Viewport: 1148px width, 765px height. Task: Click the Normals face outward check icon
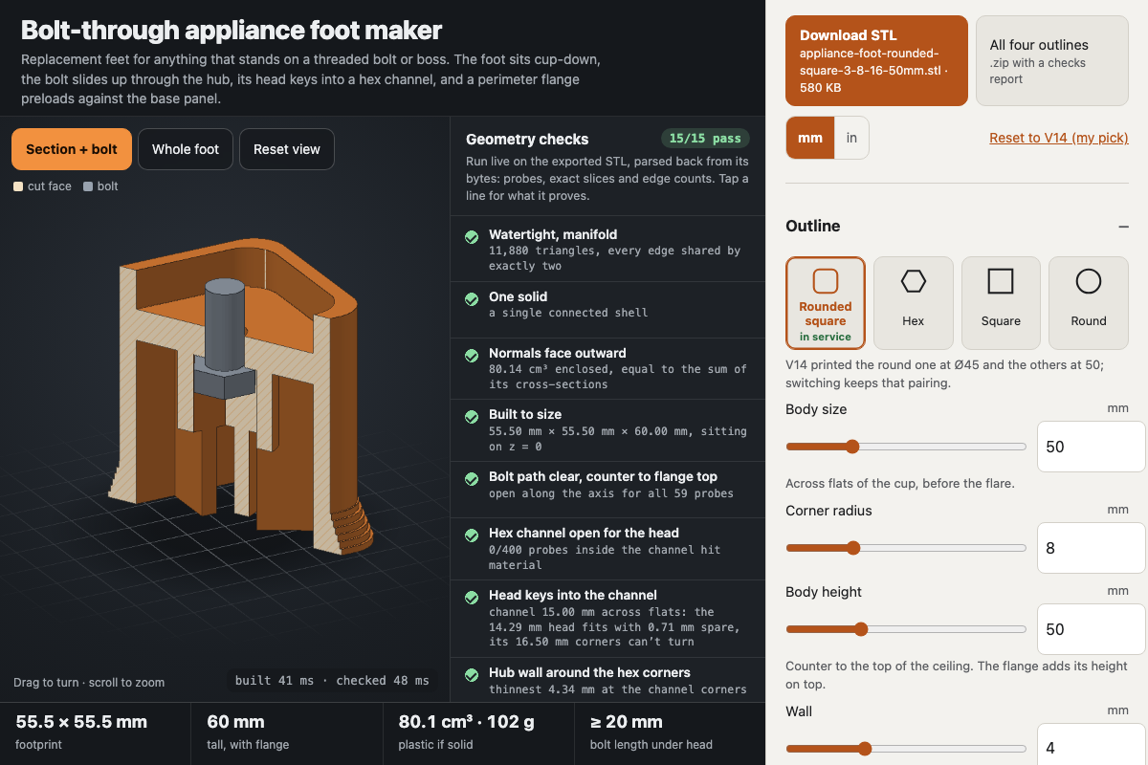click(472, 355)
